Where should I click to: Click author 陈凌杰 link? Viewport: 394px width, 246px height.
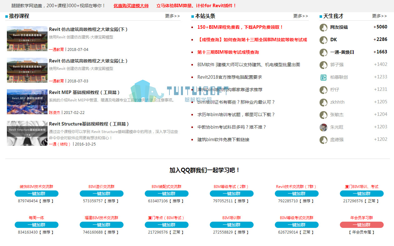click(x=54, y=113)
